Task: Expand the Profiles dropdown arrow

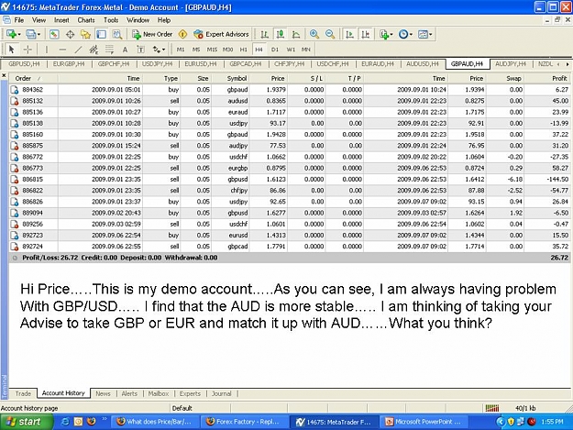Action: click(x=39, y=35)
